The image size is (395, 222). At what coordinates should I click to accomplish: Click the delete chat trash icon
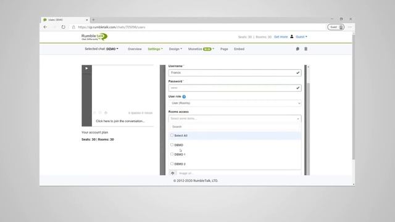point(306,49)
